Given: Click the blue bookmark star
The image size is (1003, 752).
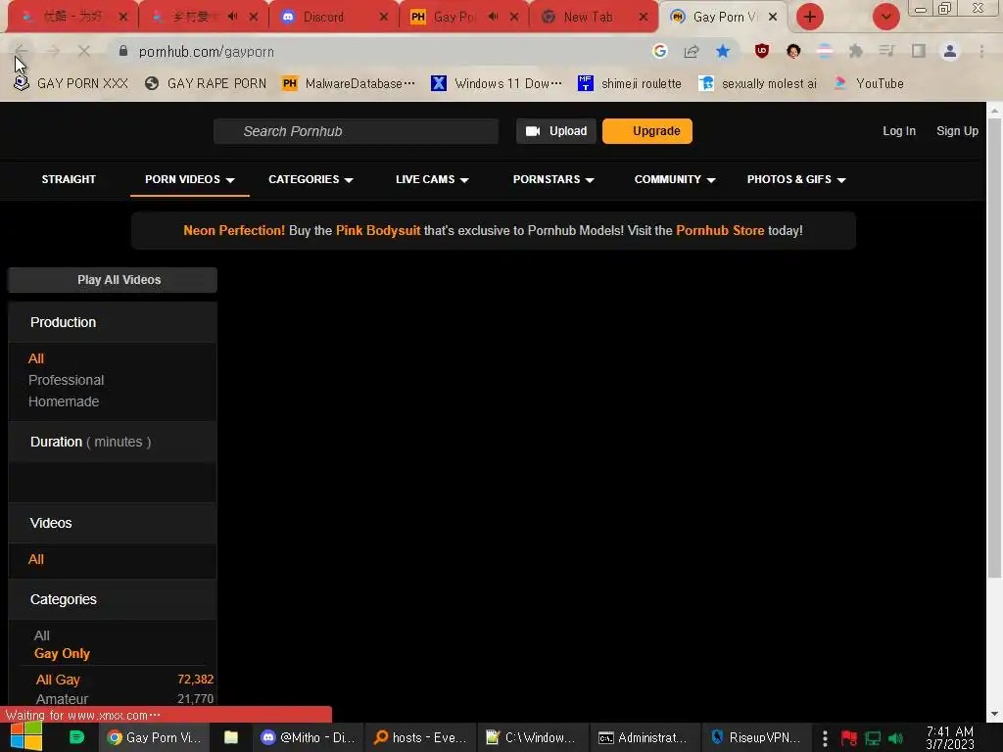Looking at the screenshot, I should coord(723,51).
